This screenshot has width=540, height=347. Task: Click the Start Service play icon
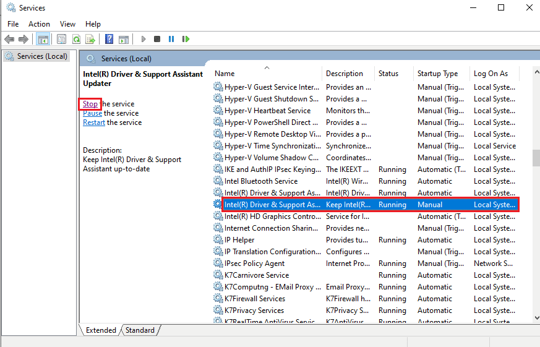[144, 39]
